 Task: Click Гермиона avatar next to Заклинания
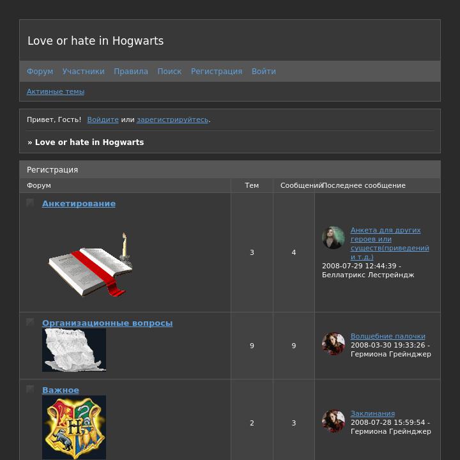[333, 421]
